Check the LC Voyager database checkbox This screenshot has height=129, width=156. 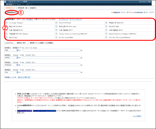point(7,23)
